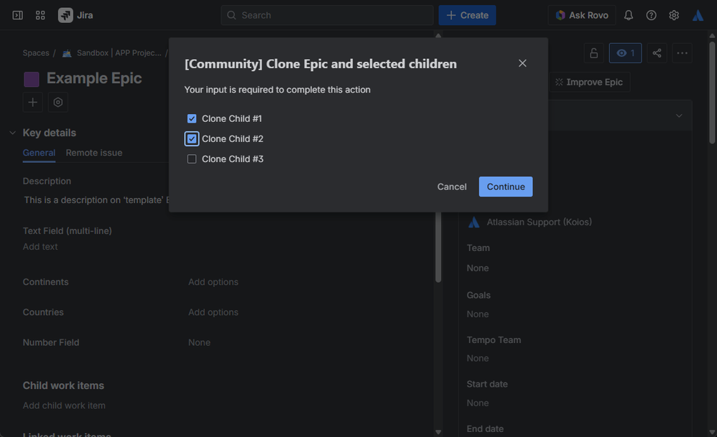Check Clone Child #3 checkbox
717x437 pixels.
point(192,159)
